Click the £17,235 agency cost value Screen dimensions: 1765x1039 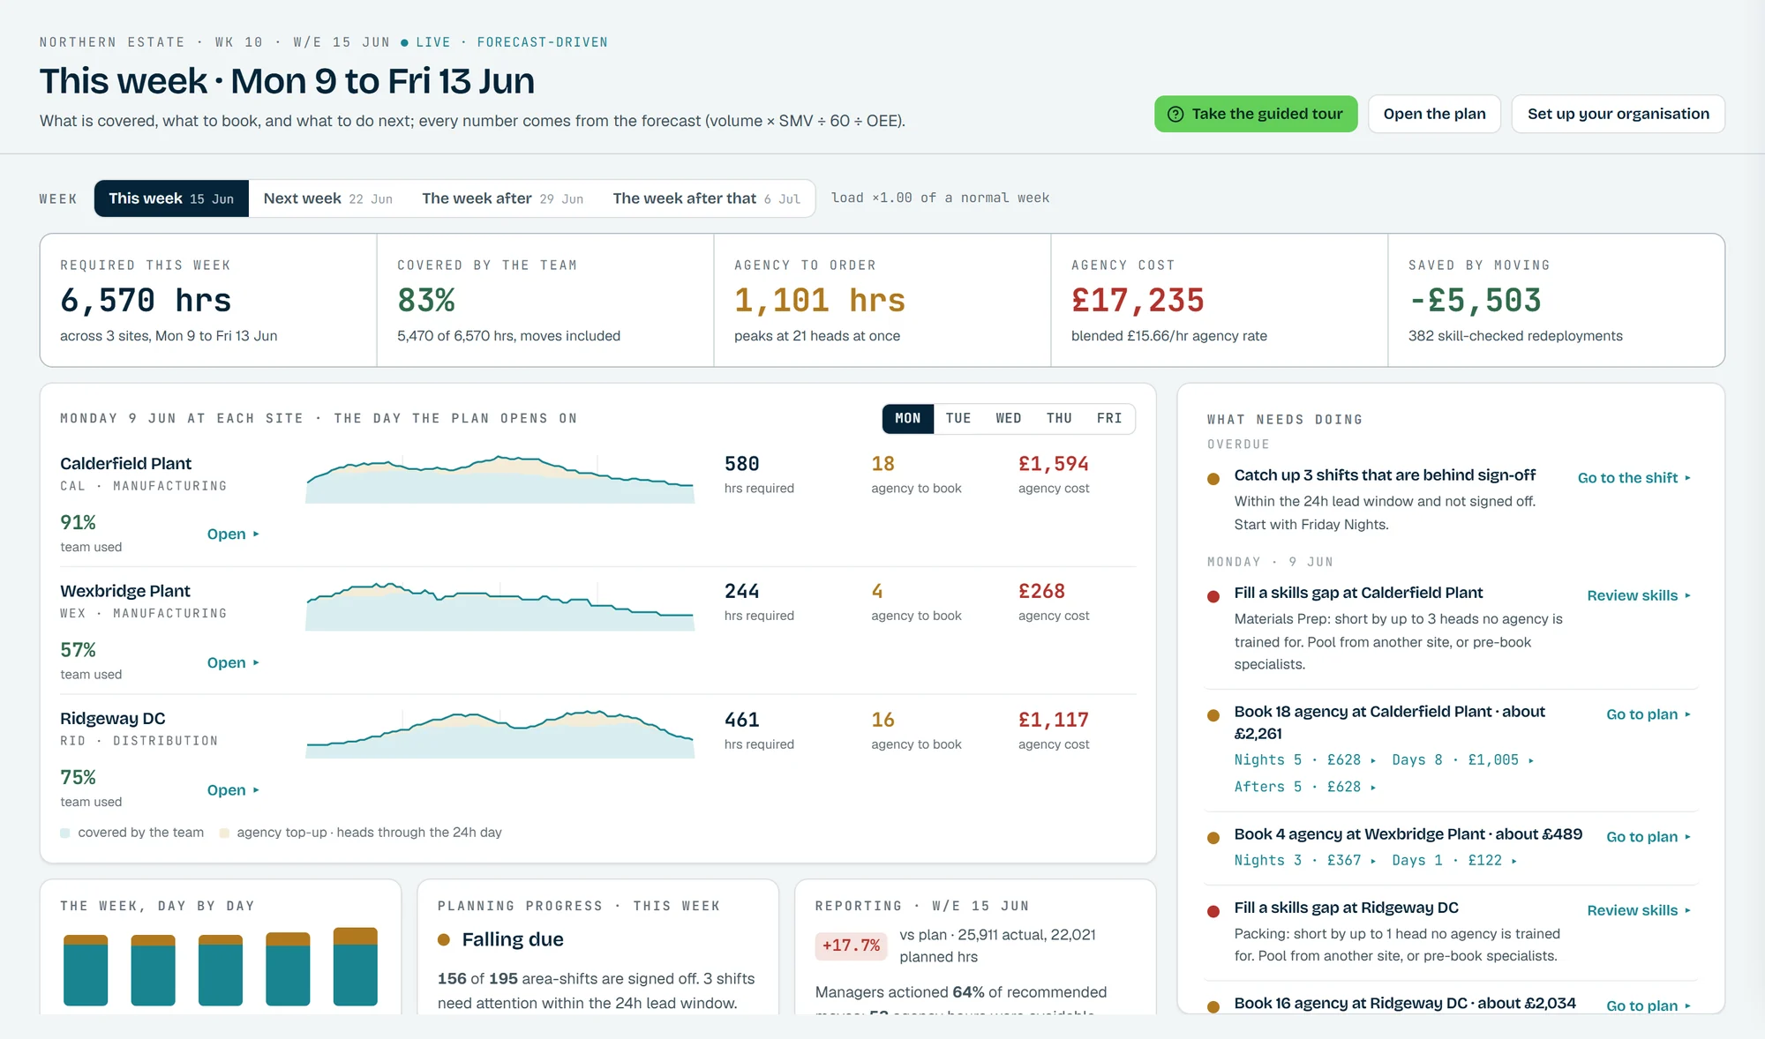pyautogui.click(x=1138, y=301)
